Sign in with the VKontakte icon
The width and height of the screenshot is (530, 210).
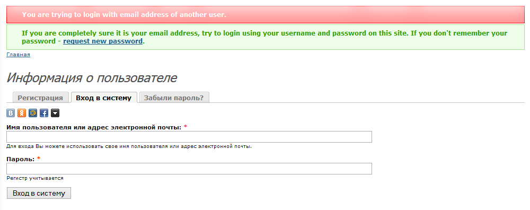pos(11,113)
